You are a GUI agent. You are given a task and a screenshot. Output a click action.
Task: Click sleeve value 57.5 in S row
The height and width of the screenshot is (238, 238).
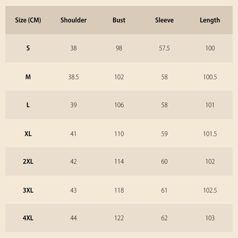pos(164,48)
